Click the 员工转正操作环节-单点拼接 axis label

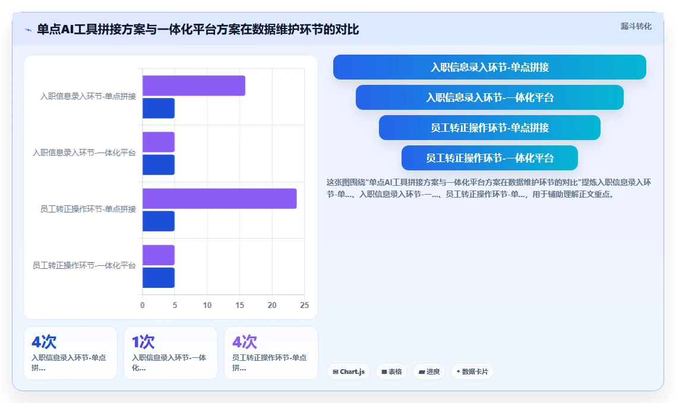(88, 210)
